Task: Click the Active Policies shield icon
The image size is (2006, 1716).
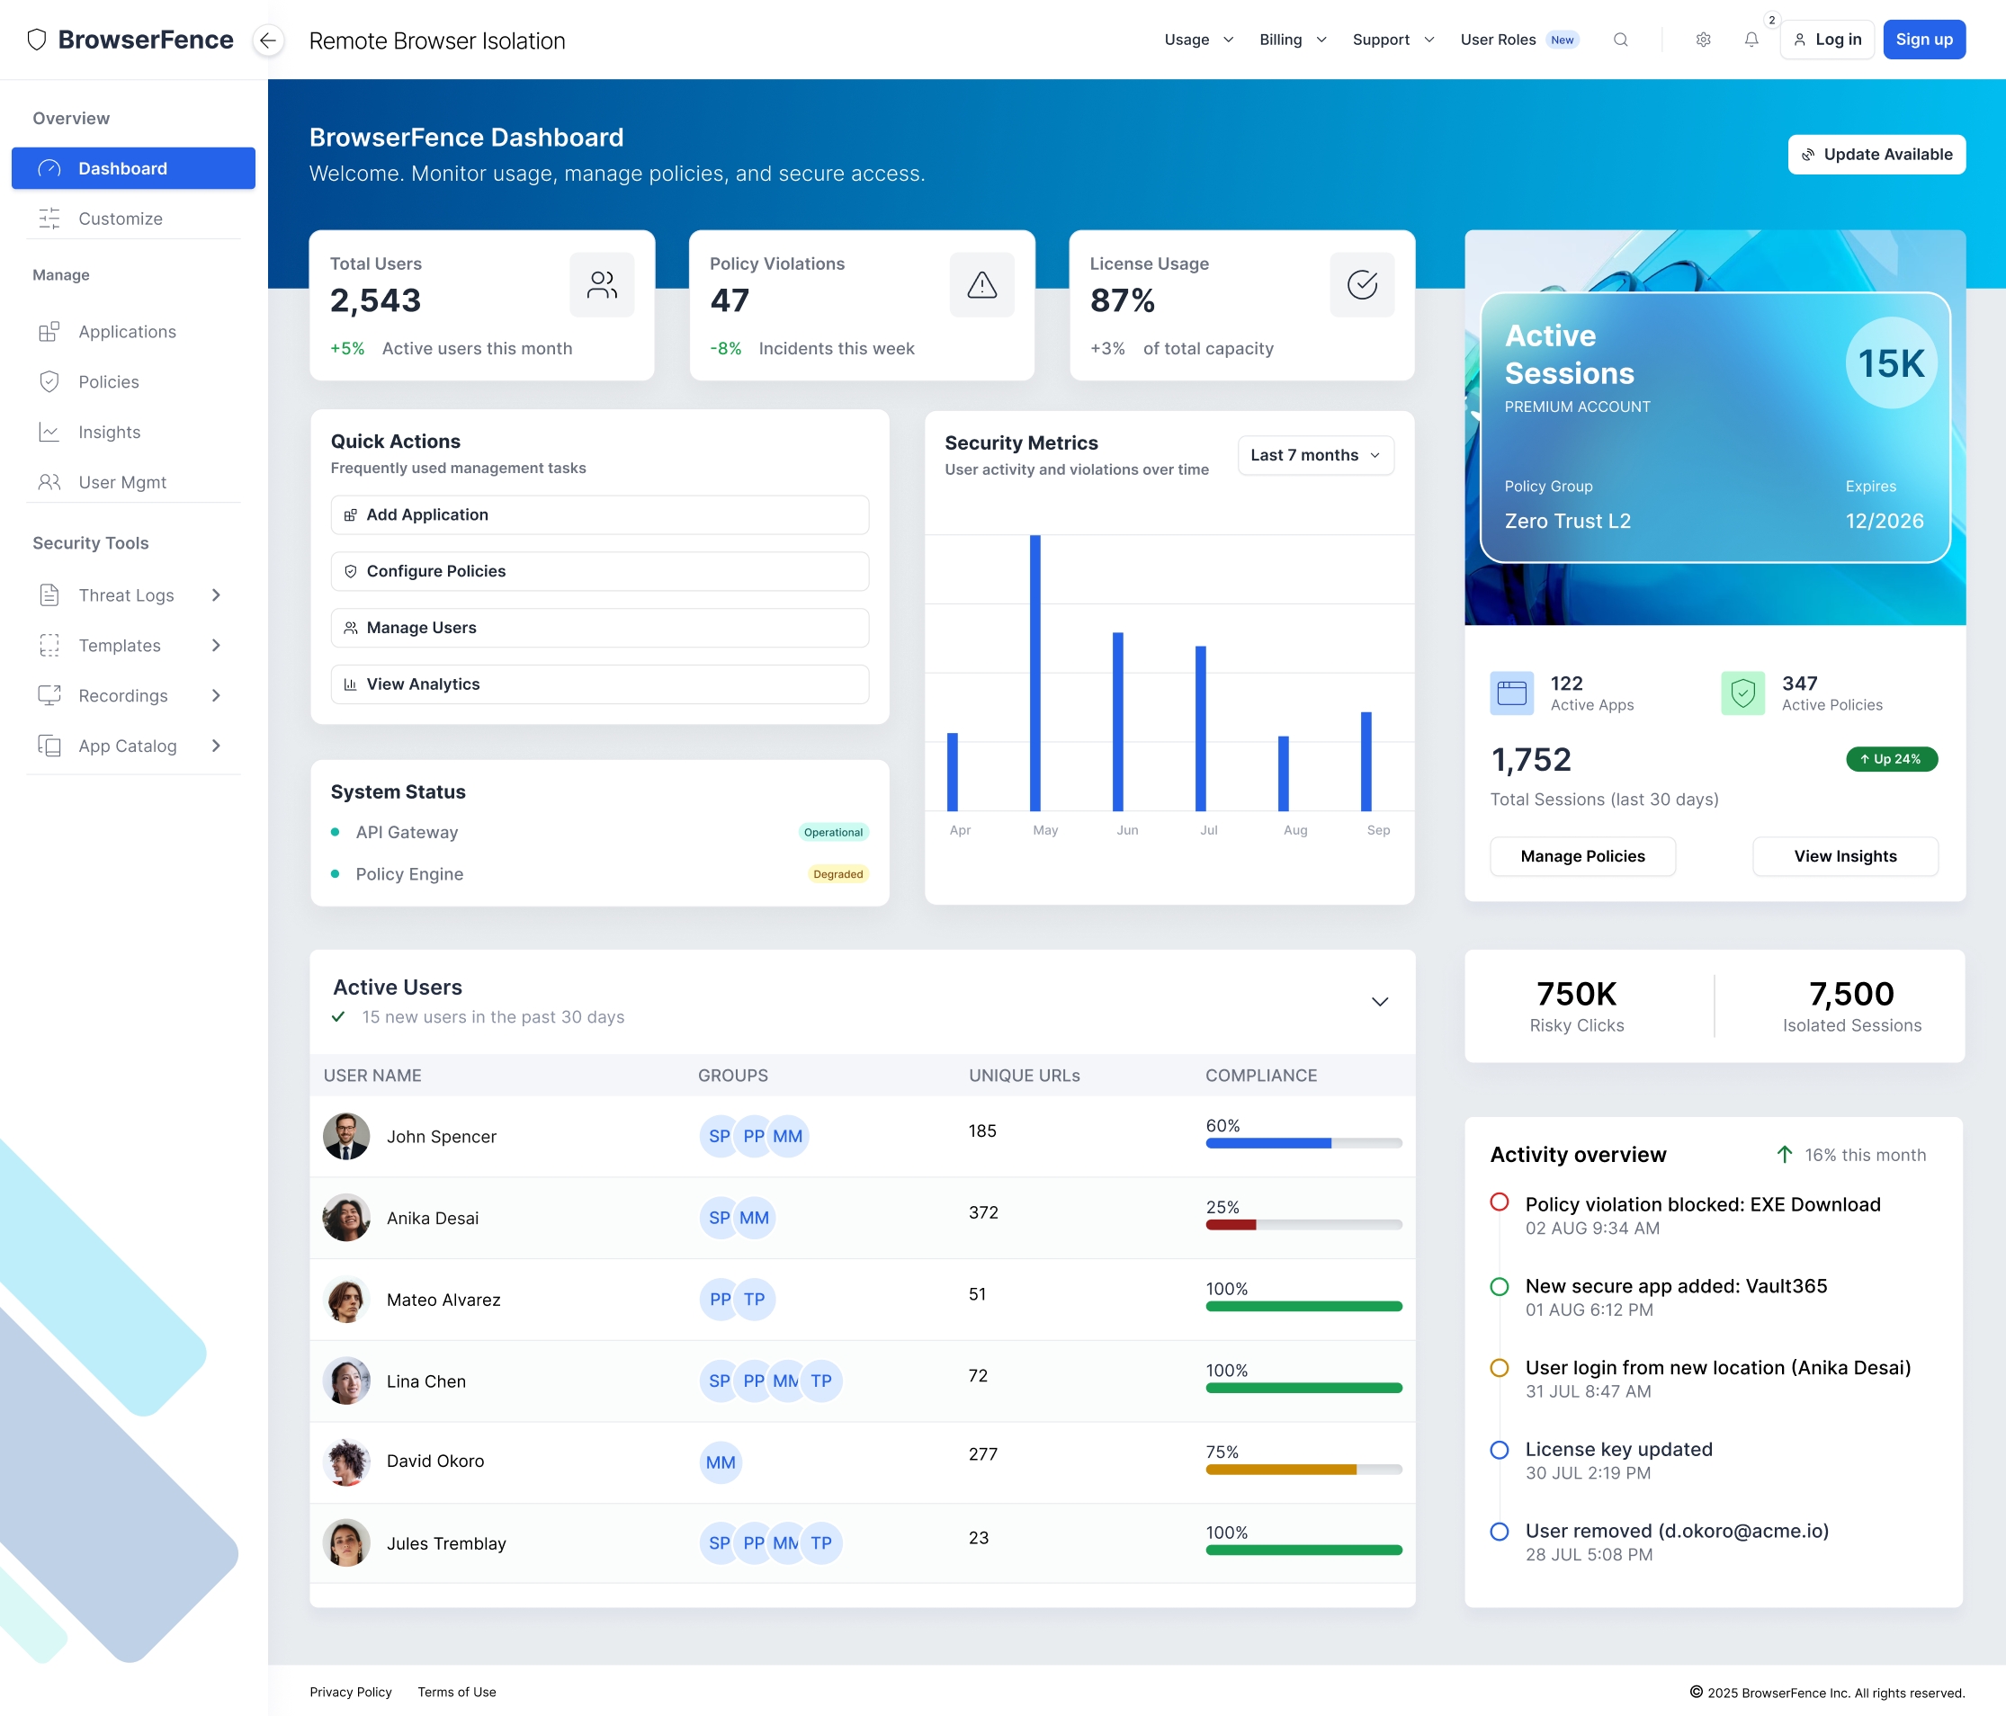Action: click(1742, 693)
